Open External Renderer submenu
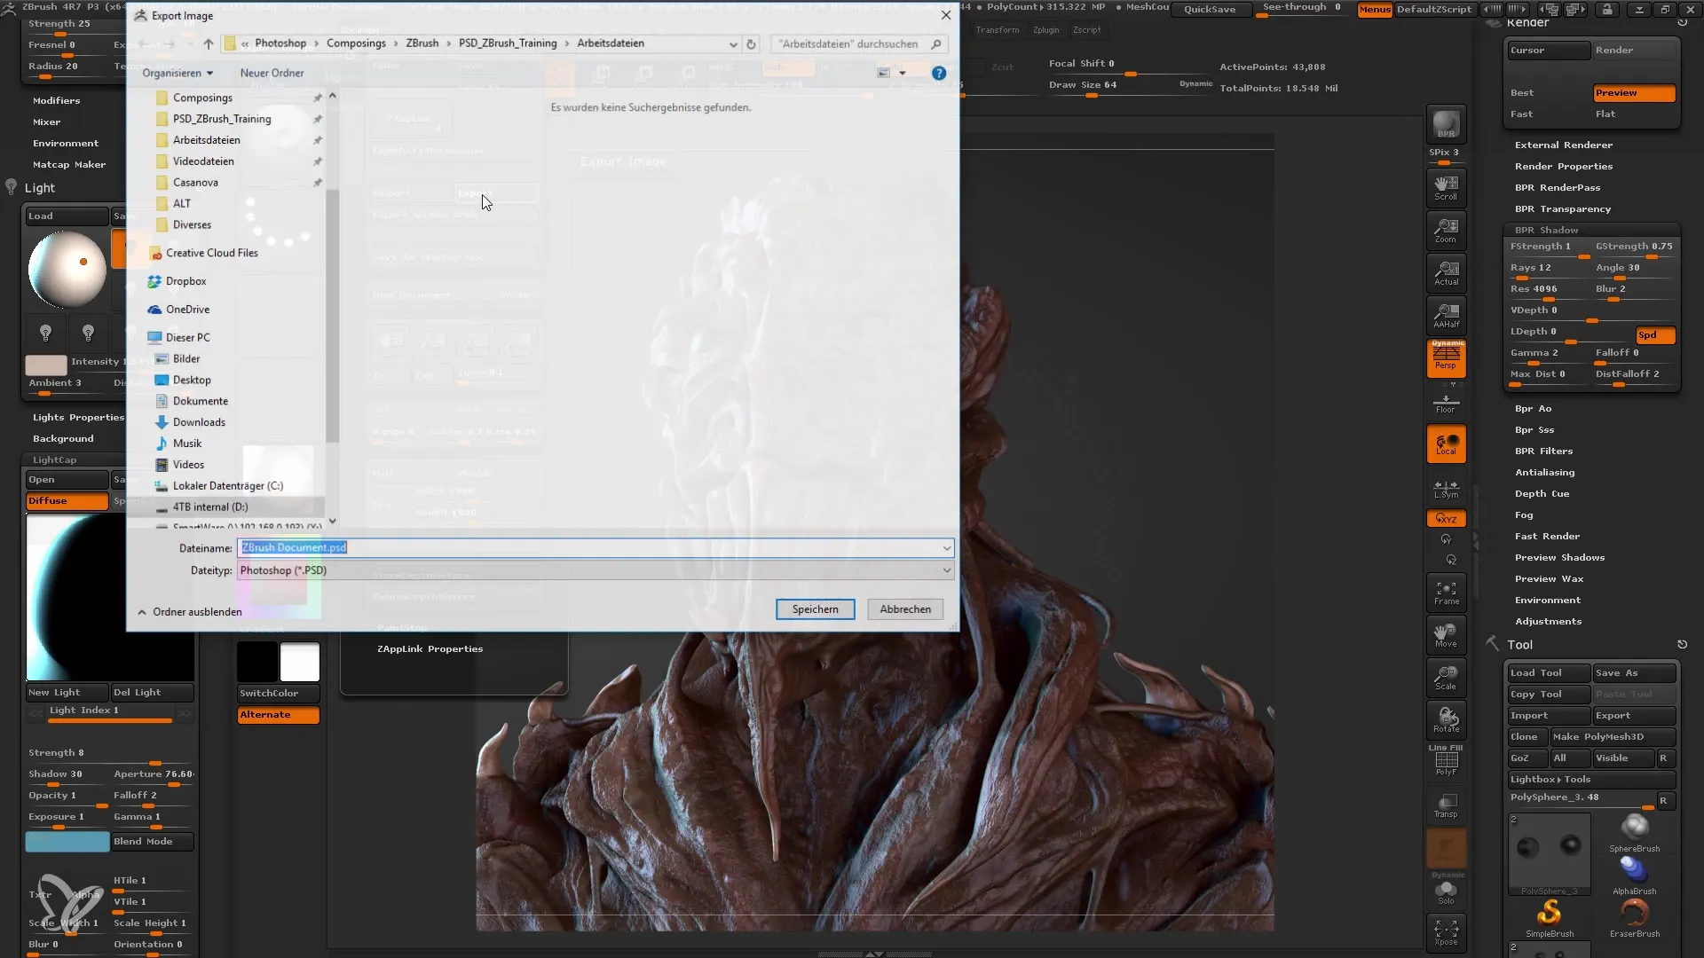The width and height of the screenshot is (1704, 958). coord(1563,145)
